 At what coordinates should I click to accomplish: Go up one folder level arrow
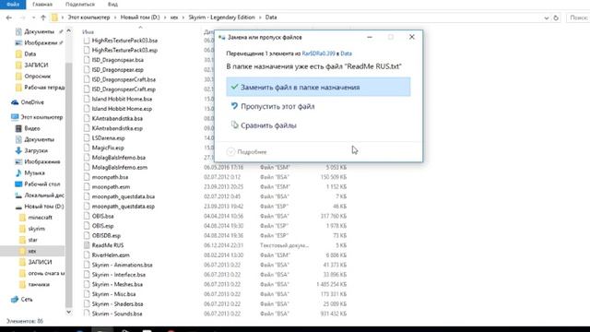point(43,18)
